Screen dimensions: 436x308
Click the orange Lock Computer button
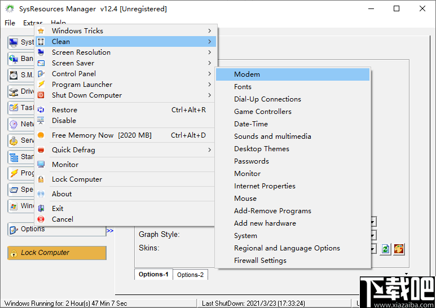pyautogui.click(x=57, y=253)
